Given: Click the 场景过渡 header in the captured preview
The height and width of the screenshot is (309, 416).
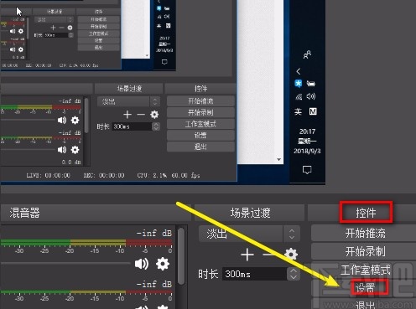Looking at the screenshot, I should pos(129,89).
